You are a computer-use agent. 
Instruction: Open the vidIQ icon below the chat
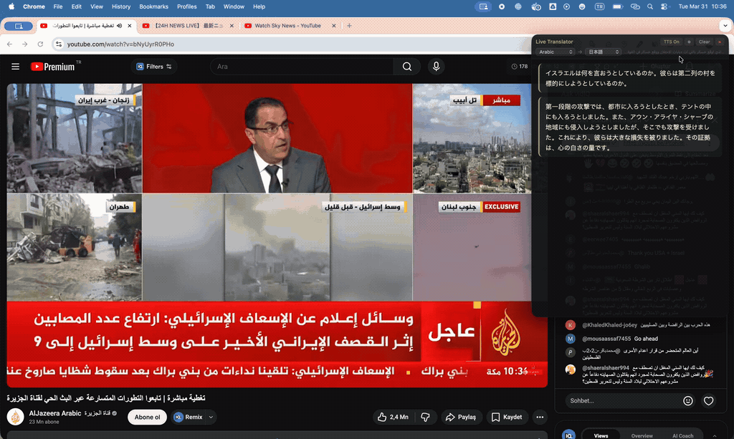(568, 435)
